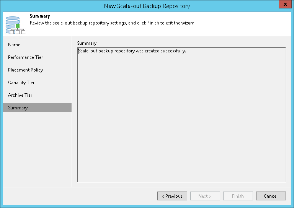Image resolution: width=294 pixels, height=208 pixels.
Task: Open the Performance Tier step
Action: (x=26, y=57)
